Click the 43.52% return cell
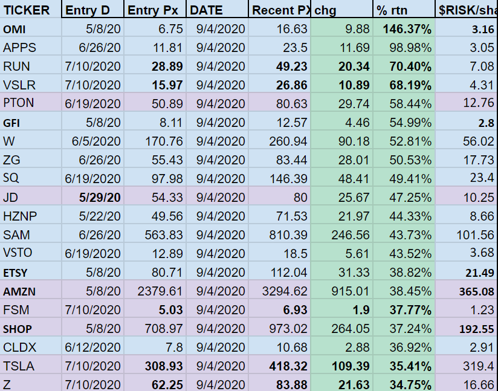The height and width of the screenshot is (391, 498). 404,252
